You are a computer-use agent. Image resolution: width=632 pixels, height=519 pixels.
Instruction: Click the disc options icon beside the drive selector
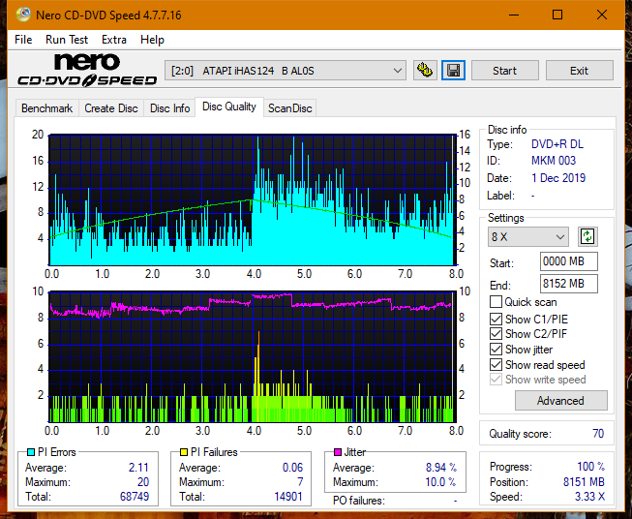coord(424,71)
